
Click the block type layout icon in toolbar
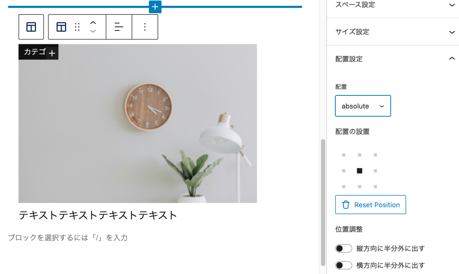(61, 27)
